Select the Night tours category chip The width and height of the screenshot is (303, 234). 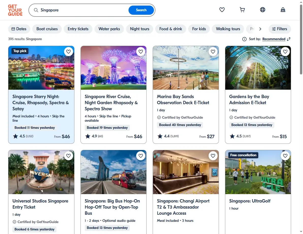[x=139, y=29]
